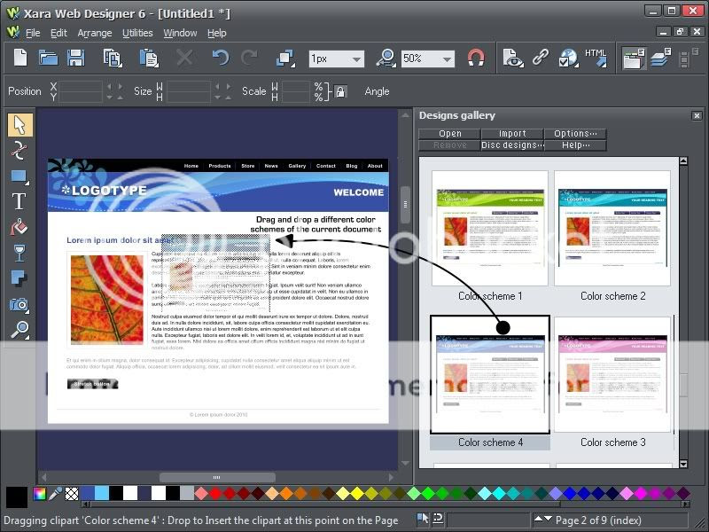The height and width of the screenshot is (532, 709).
Task: Click the Options button in gallery
Action: (575, 134)
